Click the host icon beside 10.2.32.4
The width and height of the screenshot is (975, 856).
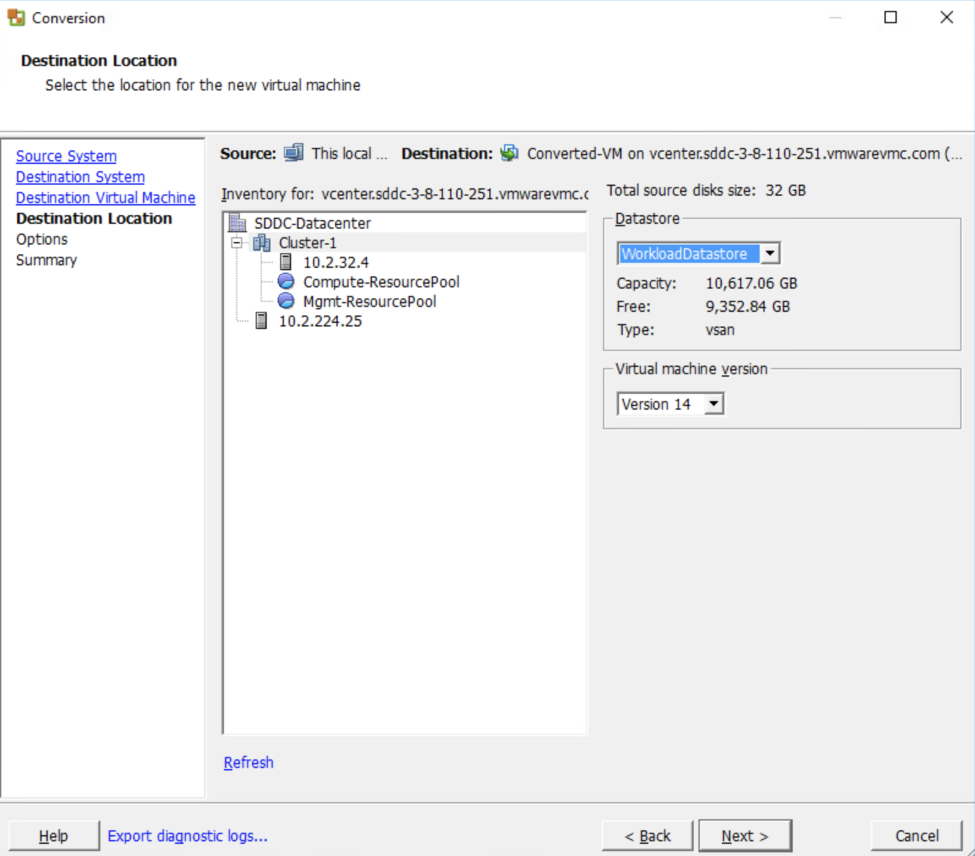coord(286,262)
